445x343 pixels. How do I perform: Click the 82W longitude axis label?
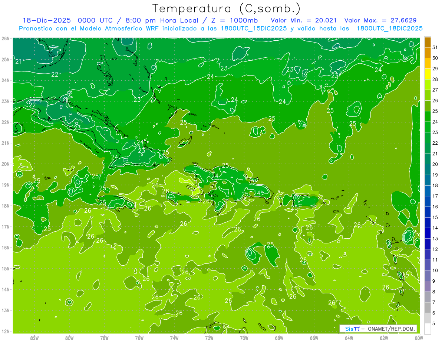click(x=34, y=337)
